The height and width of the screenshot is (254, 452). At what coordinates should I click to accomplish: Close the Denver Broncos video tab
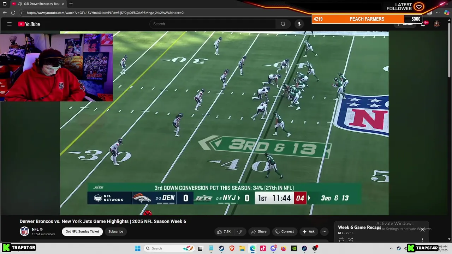63,4
